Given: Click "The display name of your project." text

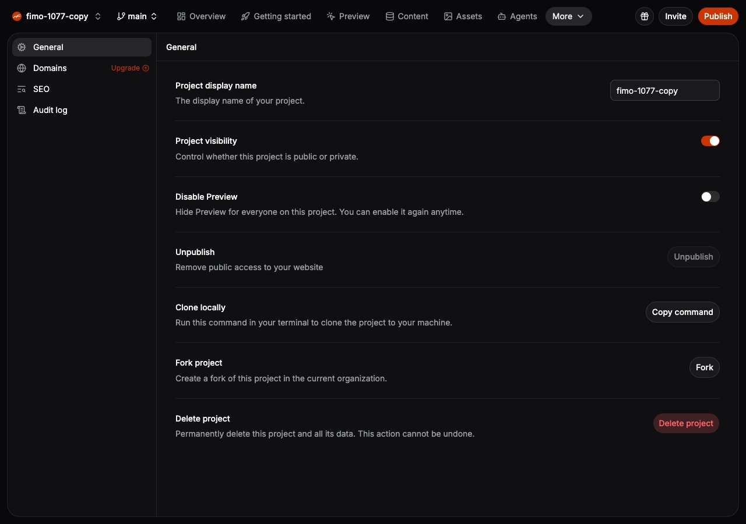Looking at the screenshot, I should point(240,101).
